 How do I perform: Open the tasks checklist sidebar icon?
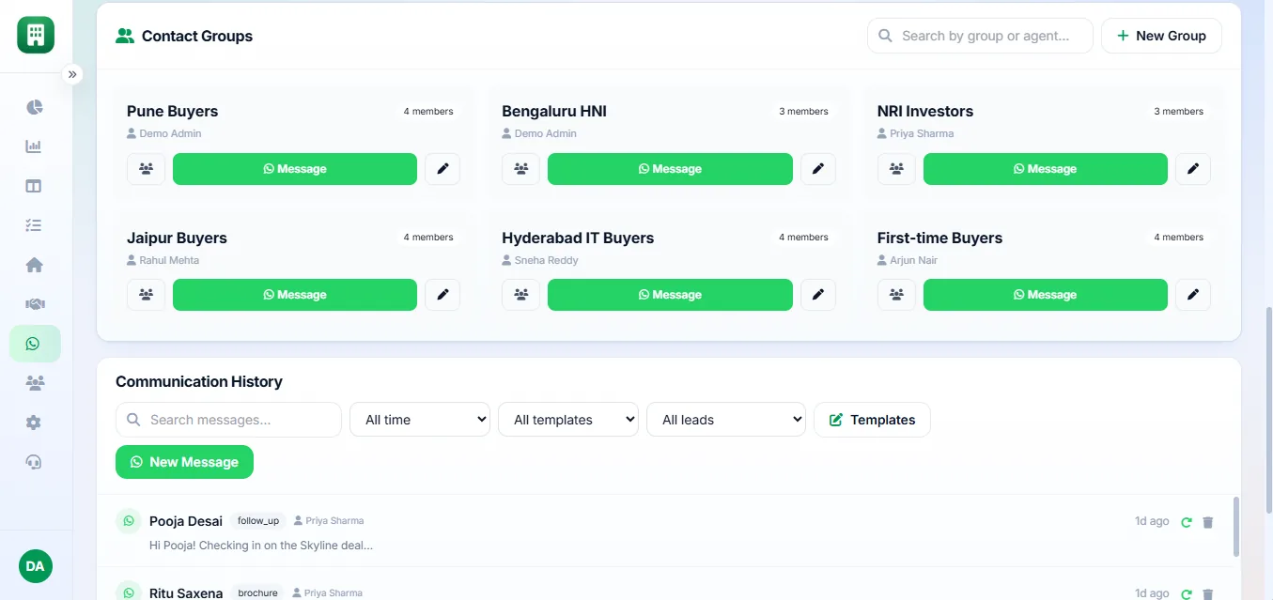35,225
